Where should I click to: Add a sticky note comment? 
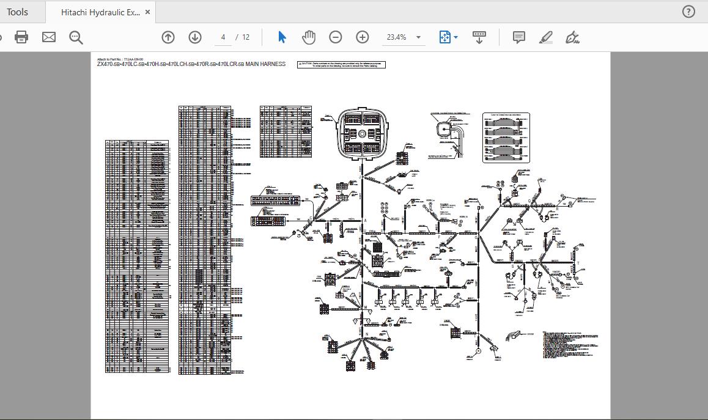pyautogui.click(x=519, y=37)
